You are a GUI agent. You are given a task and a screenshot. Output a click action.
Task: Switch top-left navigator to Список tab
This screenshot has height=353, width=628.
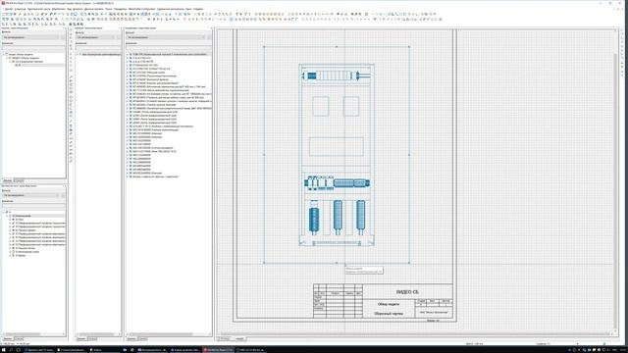point(19,180)
